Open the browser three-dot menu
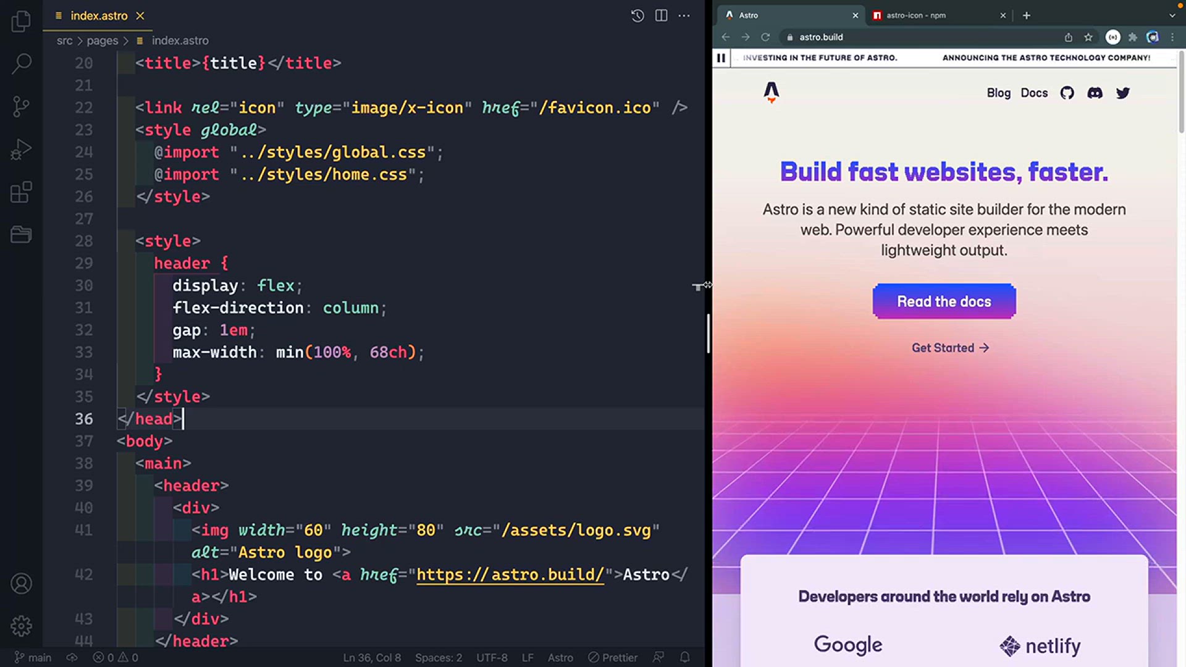 coord(1172,37)
